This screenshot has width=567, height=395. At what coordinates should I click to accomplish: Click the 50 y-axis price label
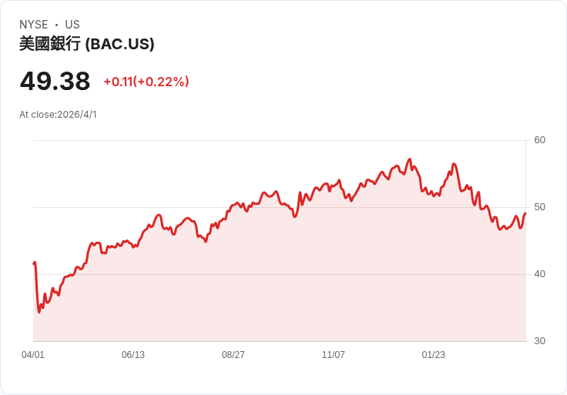point(539,207)
